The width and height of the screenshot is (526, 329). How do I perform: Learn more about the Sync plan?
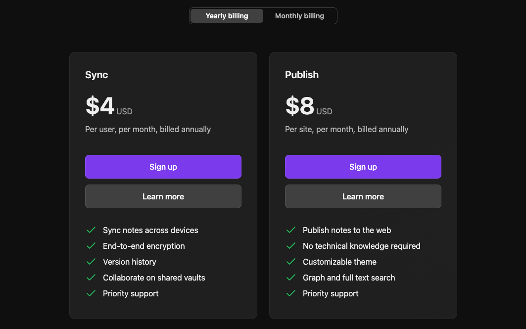[163, 196]
